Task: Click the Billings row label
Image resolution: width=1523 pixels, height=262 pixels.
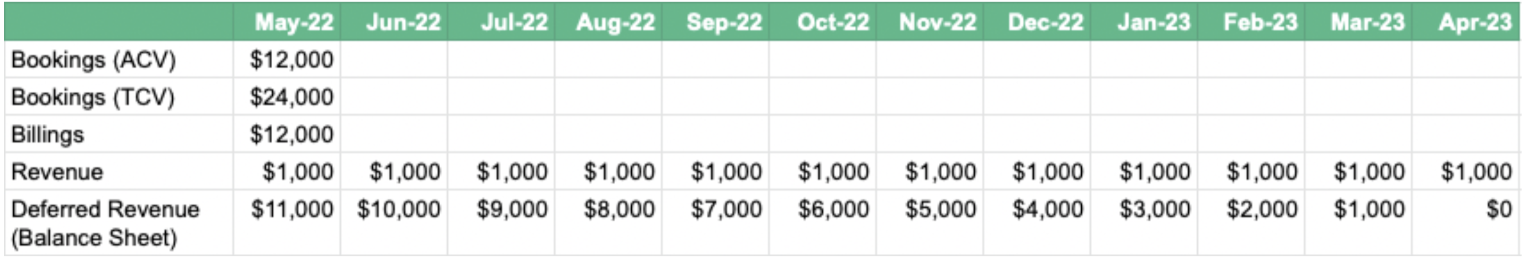Action: [x=47, y=135]
